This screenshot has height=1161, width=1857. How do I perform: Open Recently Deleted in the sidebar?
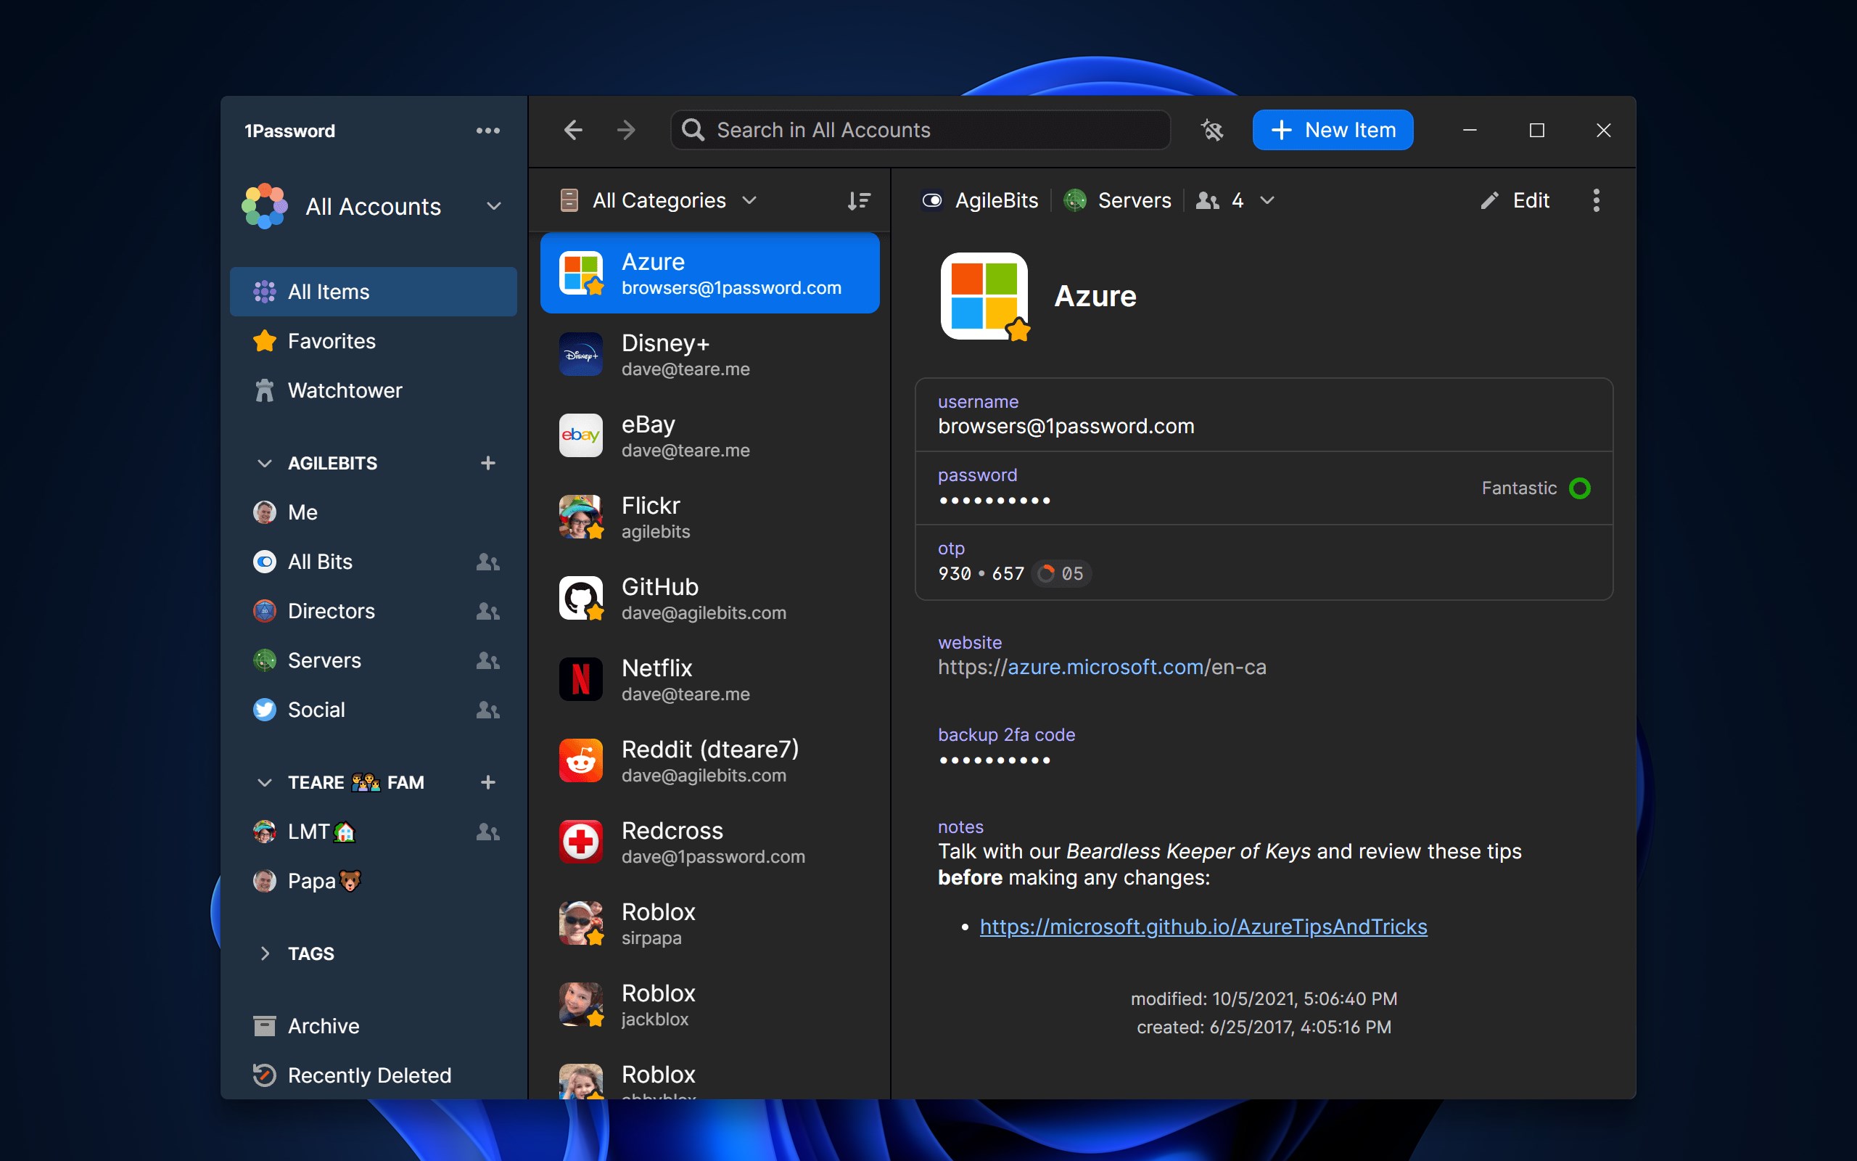pos(369,1075)
